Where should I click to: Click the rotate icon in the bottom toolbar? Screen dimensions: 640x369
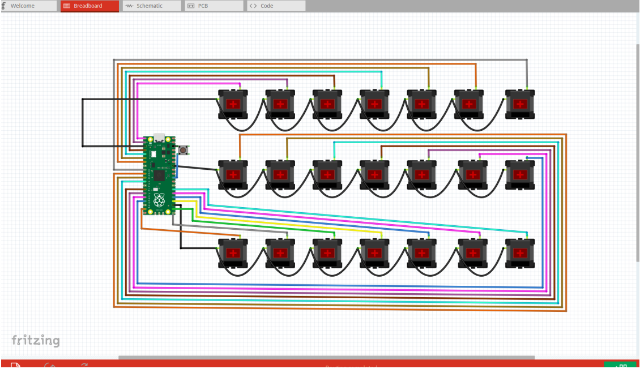tap(84, 365)
